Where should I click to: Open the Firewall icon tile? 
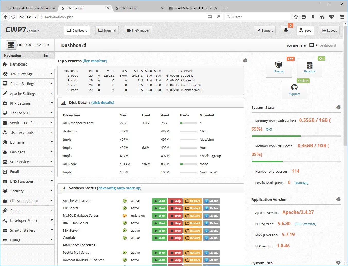pos(279,68)
